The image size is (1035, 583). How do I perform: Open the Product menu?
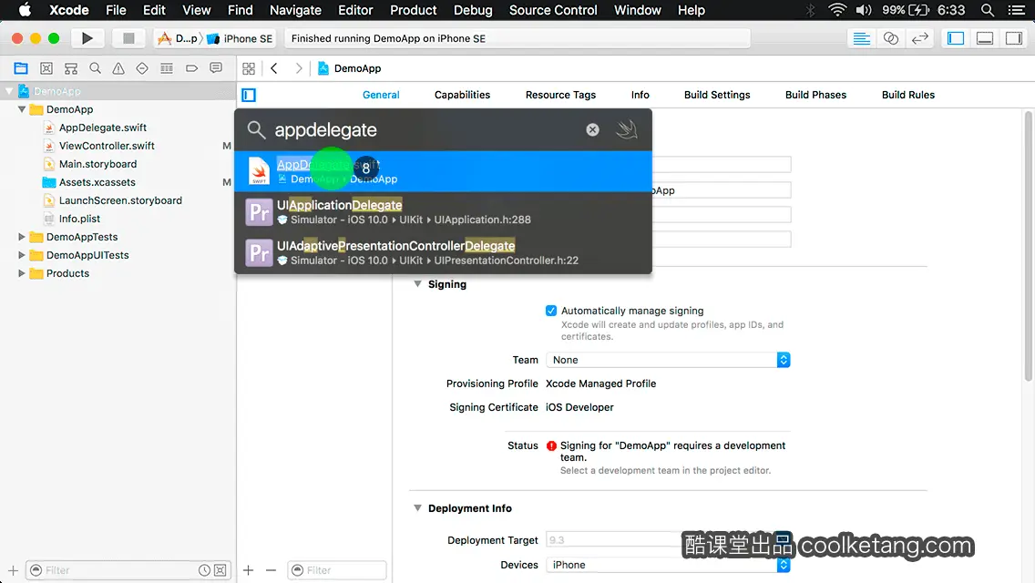click(414, 10)
